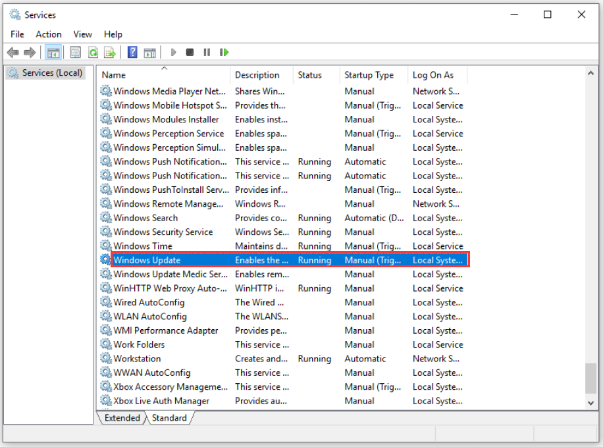Screen dimensions: 603x447
Task: Click the Back arrow toolbar icon
Action: click(x=13, y=52)
